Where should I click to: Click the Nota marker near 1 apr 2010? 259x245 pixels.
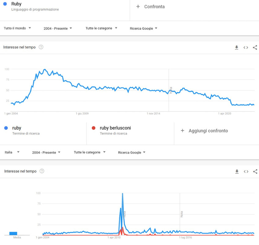pyautogui.click(x=125, y=214)
